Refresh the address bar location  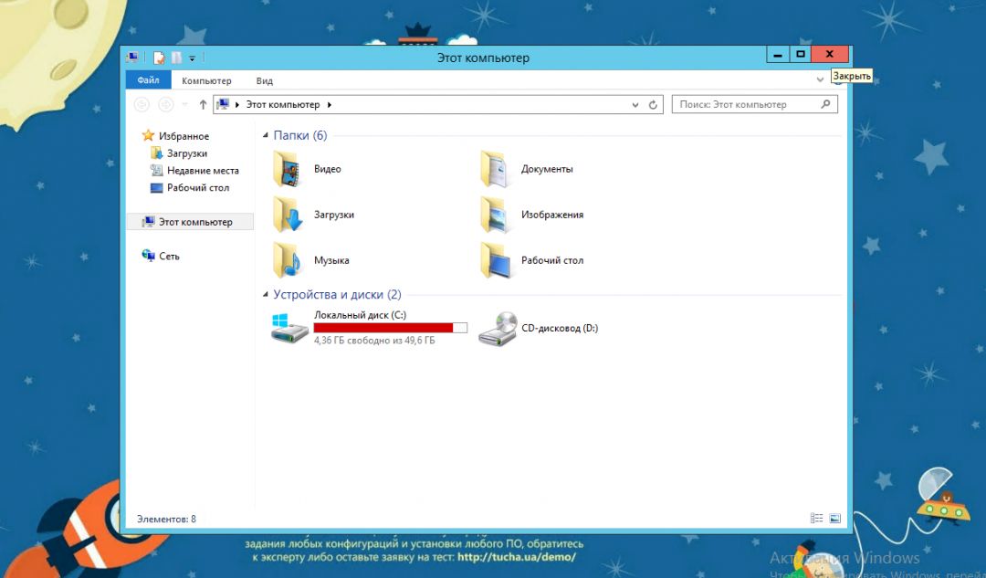click(653, 105)
